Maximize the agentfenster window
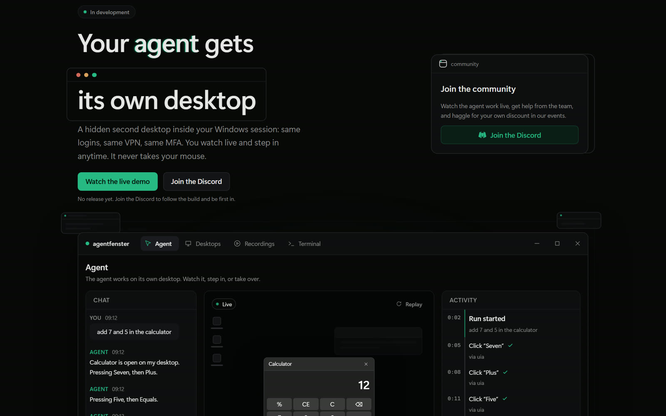The width and height of the screenshot is (666, 416). [x=557, y=244]
